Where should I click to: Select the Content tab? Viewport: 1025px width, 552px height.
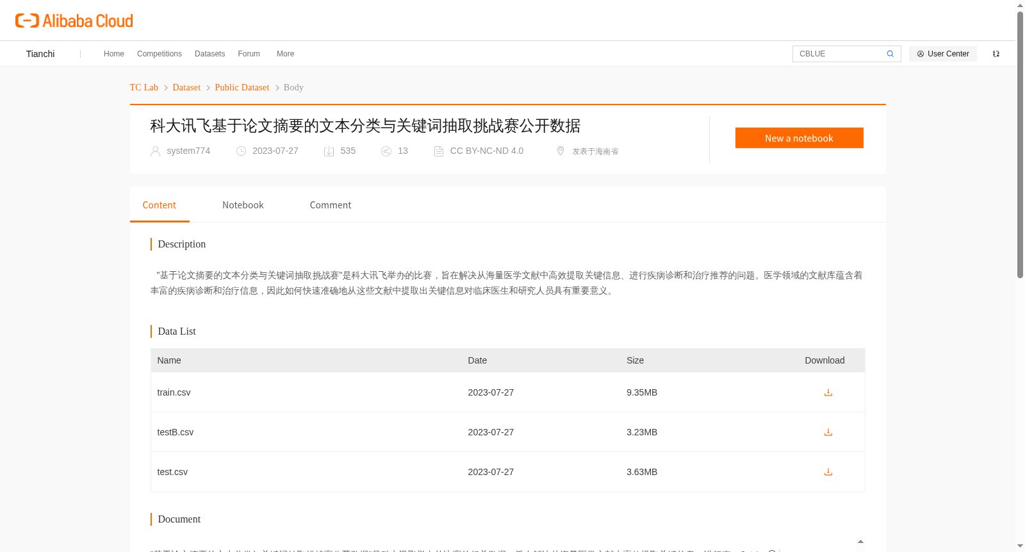coord(160,205)
